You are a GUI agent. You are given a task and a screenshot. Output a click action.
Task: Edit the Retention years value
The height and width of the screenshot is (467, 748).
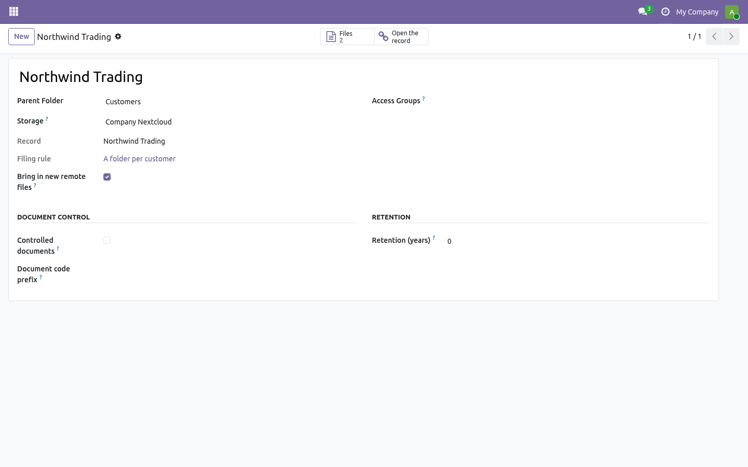(578, 241)
